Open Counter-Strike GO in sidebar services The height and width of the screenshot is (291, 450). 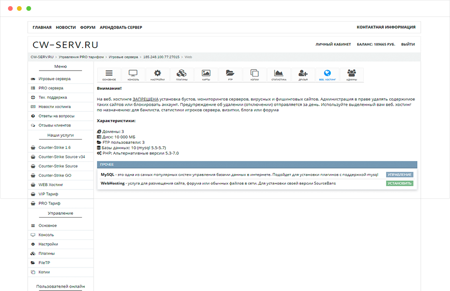(55, 175)
